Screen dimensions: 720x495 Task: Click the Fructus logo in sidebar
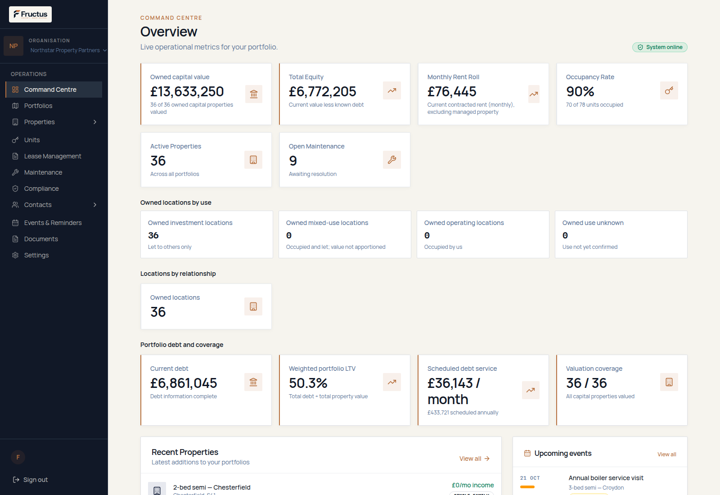(30, 14)
